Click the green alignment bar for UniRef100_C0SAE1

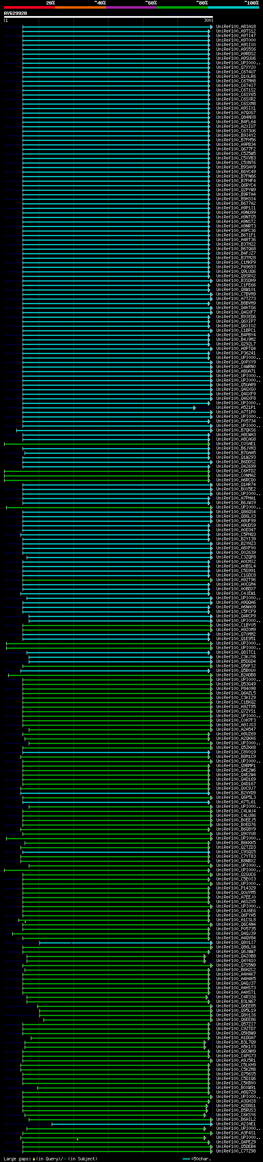point(107,444)
